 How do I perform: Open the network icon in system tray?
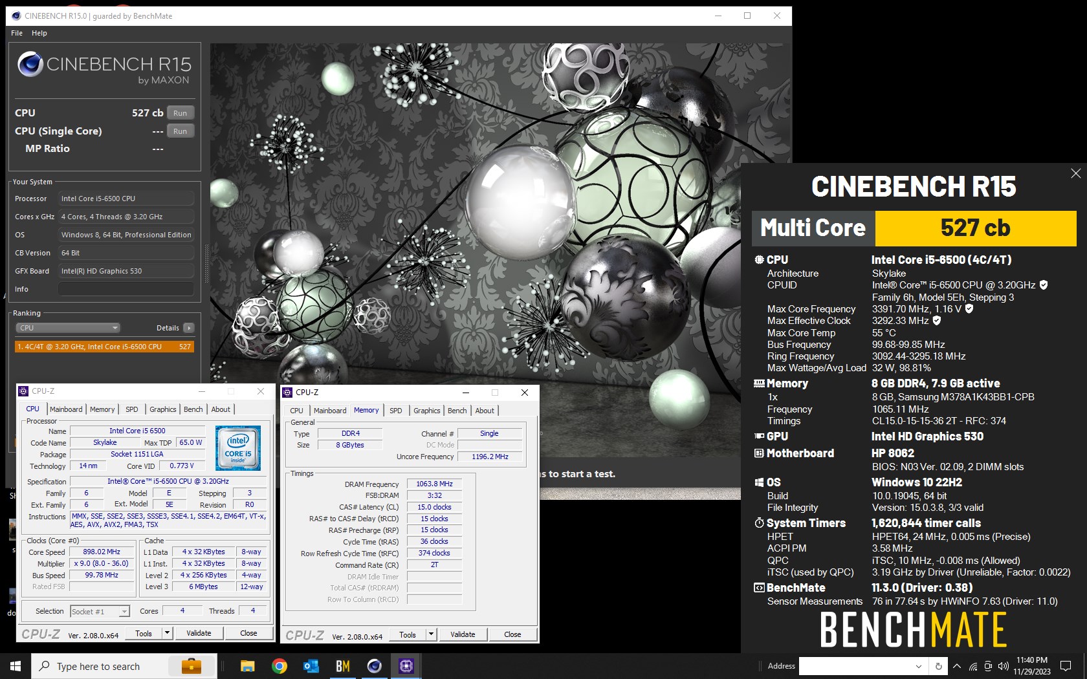click(972, 666)
